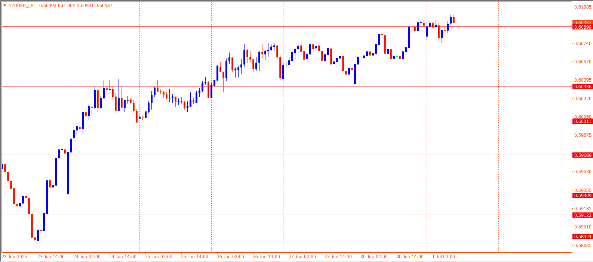Screen dimensions: 593x262
Task: Click the 23 Jun 14:00 time label
Action: coord(51,257)
